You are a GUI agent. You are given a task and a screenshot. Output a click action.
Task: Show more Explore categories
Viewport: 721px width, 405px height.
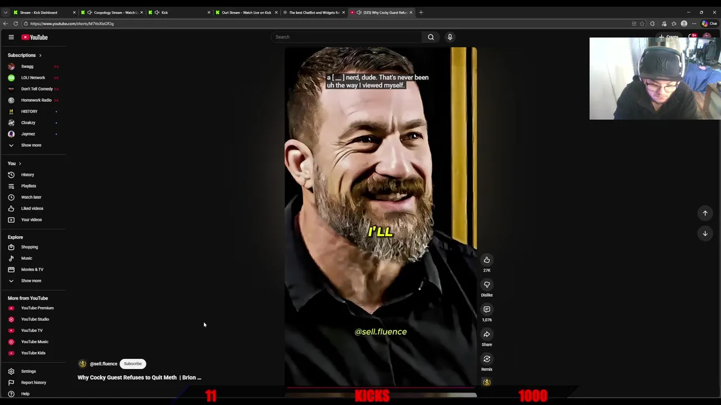(x=31, y=281)
